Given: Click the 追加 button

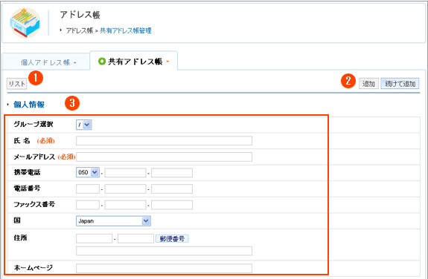Looking at the screenshot, I should [x=368, y=84].
